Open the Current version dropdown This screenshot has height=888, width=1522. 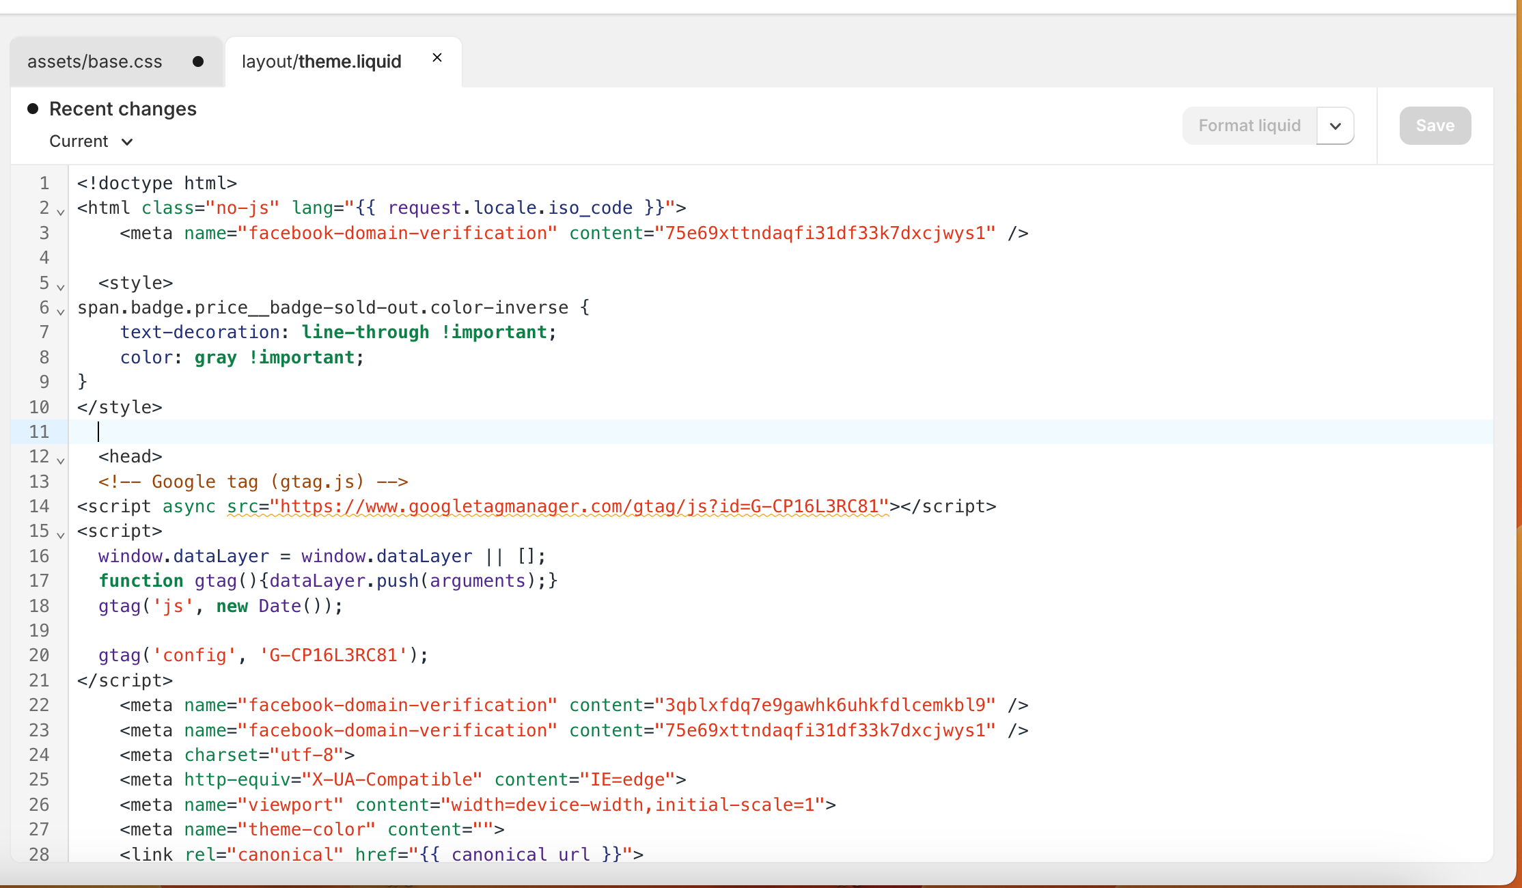tap(91, 141)
